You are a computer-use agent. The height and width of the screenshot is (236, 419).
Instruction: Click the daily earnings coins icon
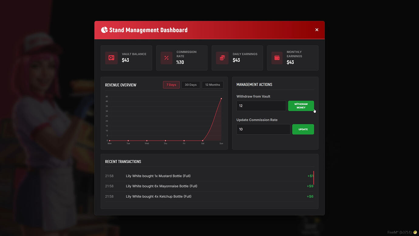[222, 58]
